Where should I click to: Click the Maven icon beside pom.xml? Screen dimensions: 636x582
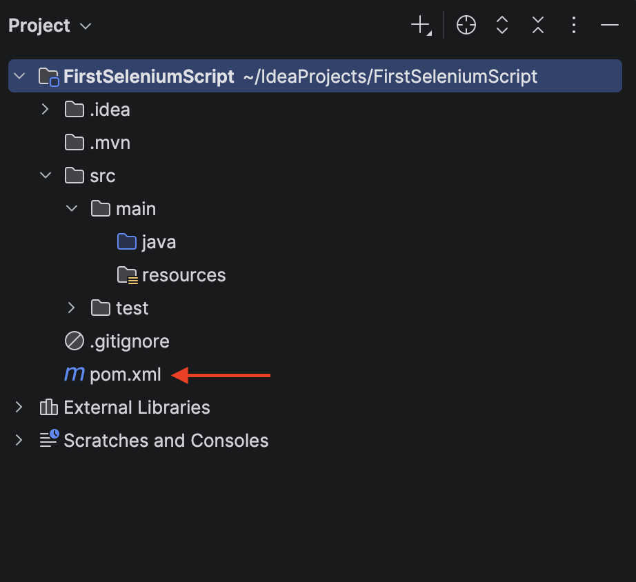click(x=74, y=374)
